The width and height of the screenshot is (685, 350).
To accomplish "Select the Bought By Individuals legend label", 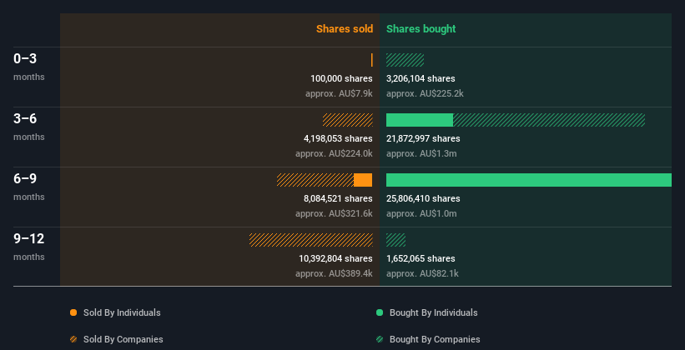I will pyautogui.click(x=433, y=312).
